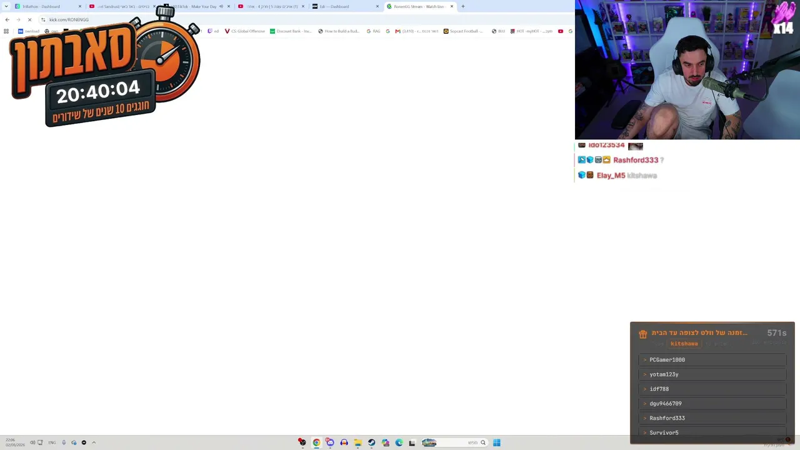Viewport: 800px width, 450px height.
Task: Click the Windows Start button
Action: pos(497,442)
